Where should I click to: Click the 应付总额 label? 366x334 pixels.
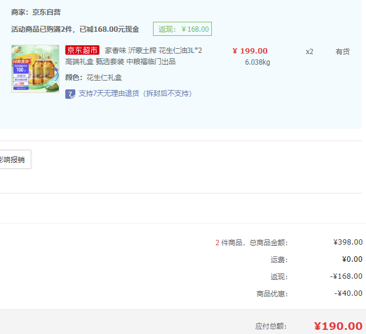[x=271, y=326]
